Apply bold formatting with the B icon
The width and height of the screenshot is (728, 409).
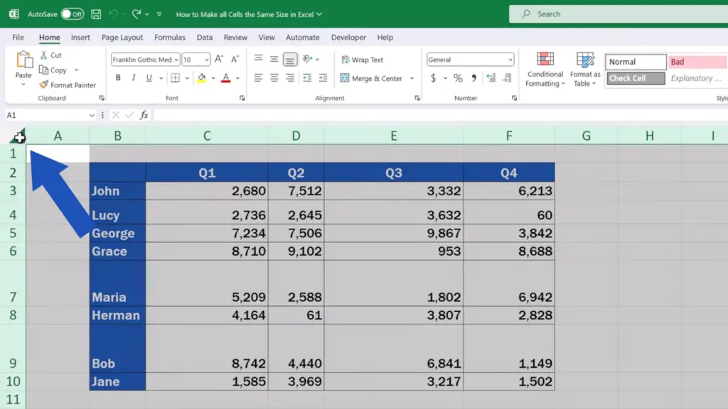click(118, 78)
